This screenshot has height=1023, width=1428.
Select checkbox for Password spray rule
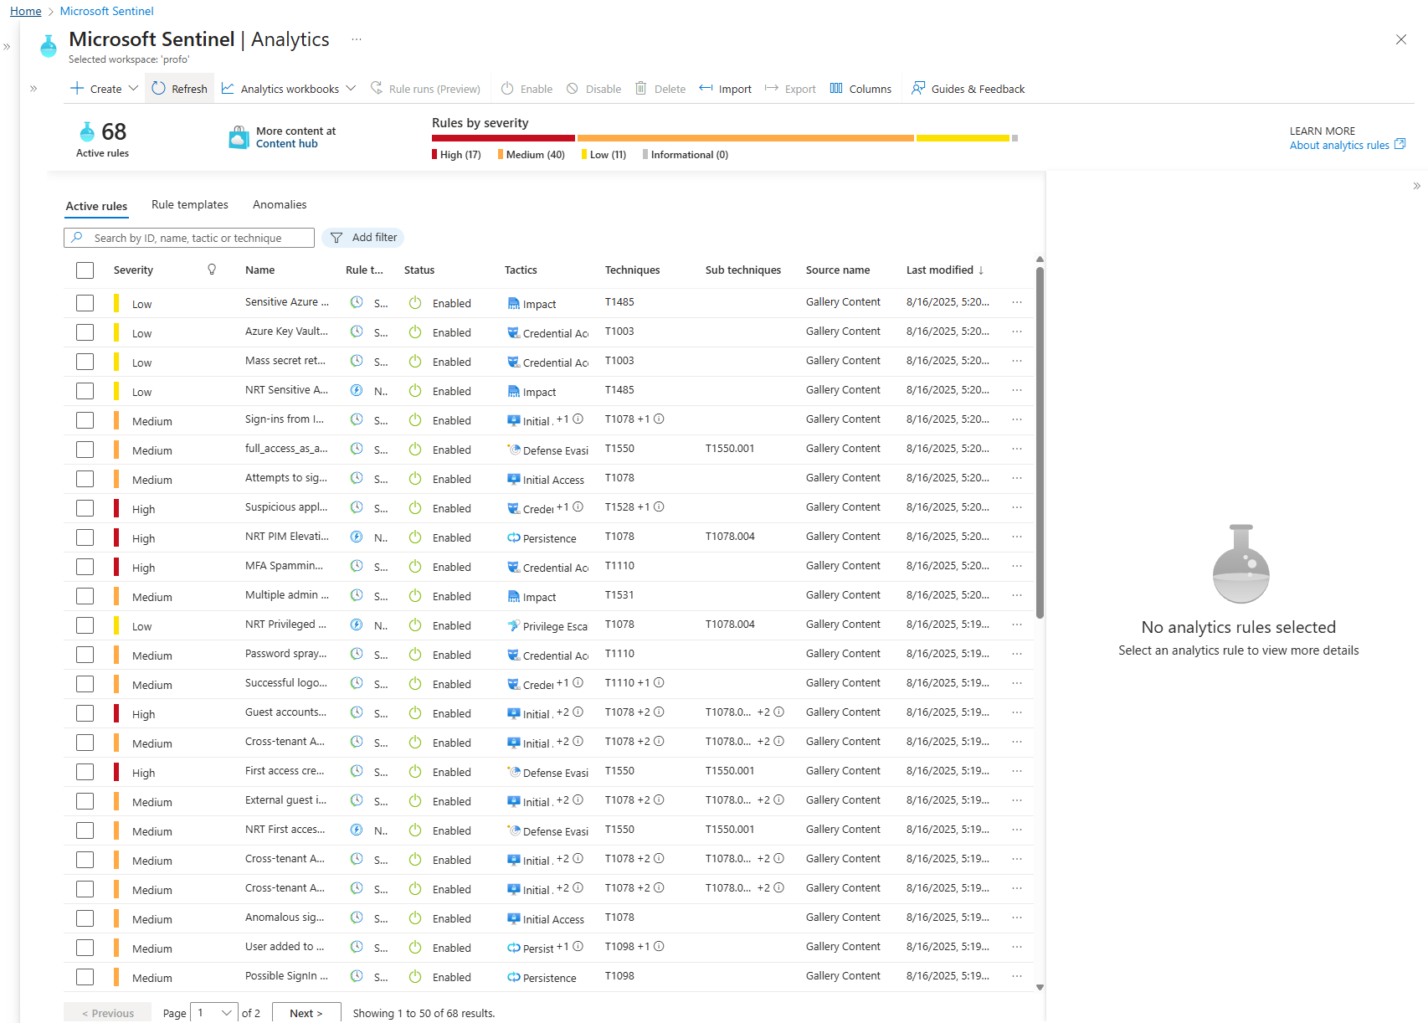coord(85,655)
